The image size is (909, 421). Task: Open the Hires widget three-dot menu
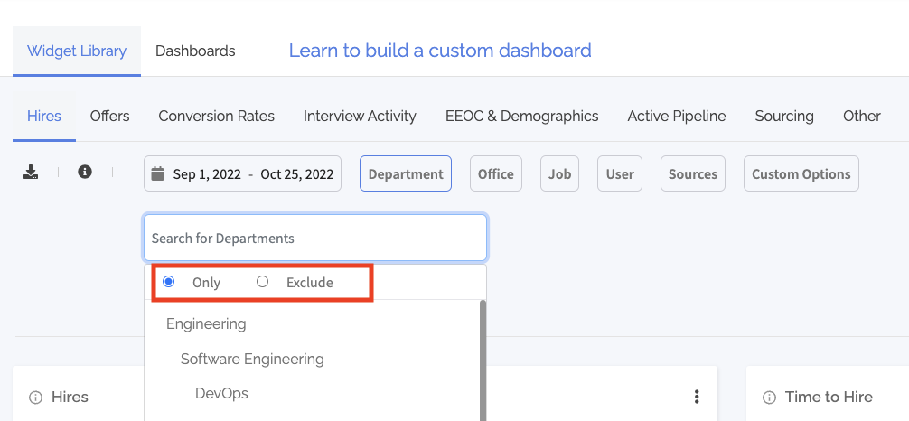697,397
